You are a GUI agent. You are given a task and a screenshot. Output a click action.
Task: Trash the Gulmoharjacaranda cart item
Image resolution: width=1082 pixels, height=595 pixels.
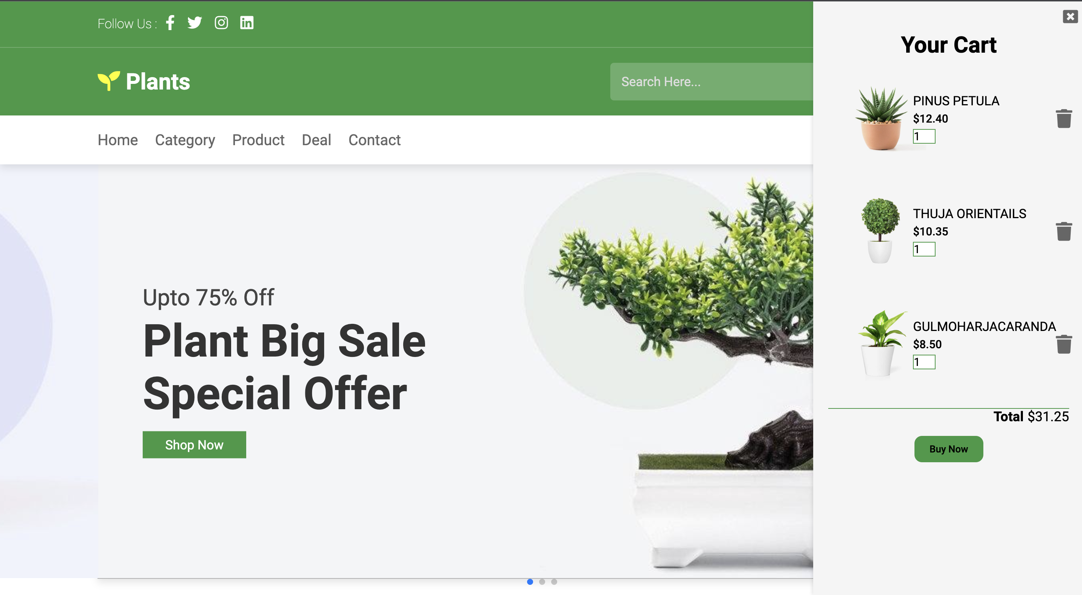(1064, 345)
